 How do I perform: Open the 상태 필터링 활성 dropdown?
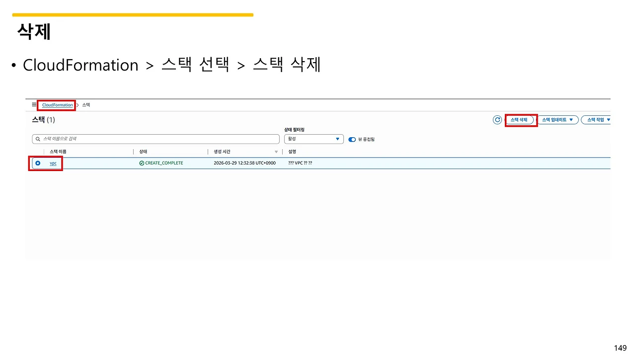point(314,139)
